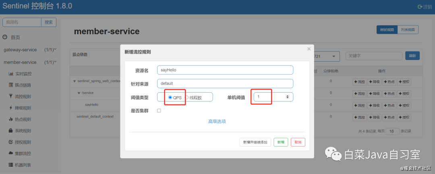
Task: Select the QPS threshold type
Action: tap(170, 97)
